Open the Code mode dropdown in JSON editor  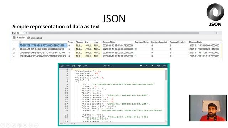tap(108, 66)
